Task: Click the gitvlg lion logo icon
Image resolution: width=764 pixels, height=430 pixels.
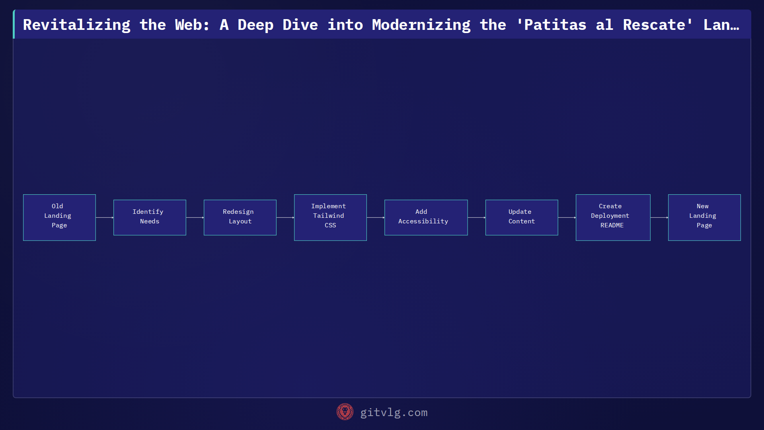Action: point(345,412)
